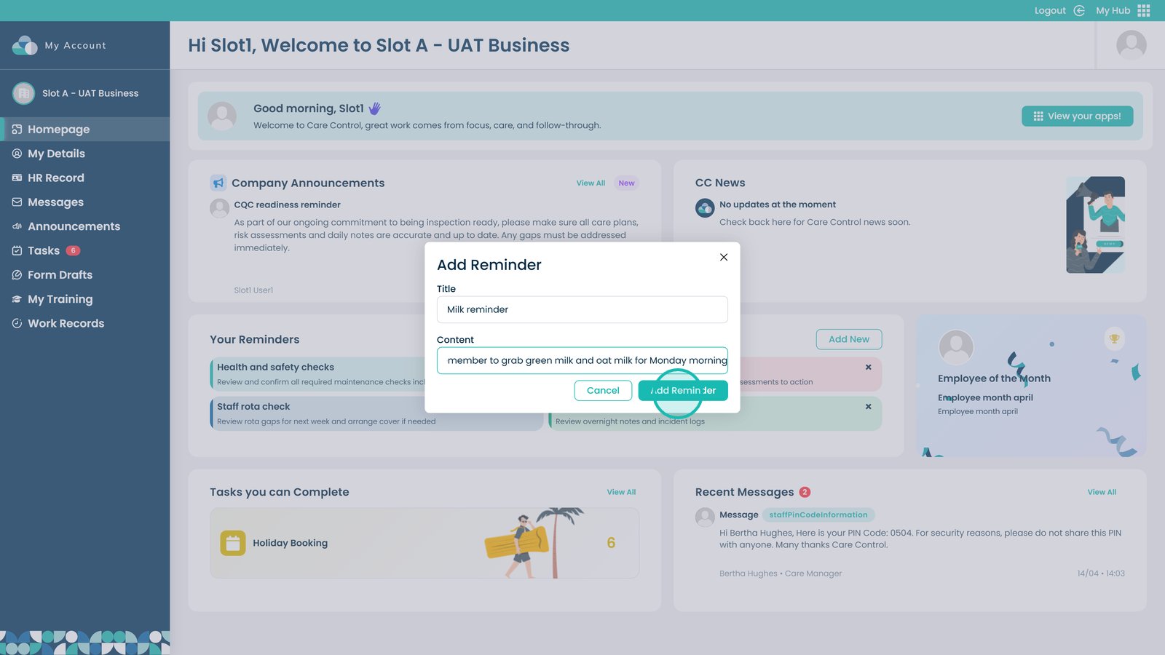Open the My Hub apps grid icon
Screen dimensions: 1165x655
click(x=1144, y=10)
